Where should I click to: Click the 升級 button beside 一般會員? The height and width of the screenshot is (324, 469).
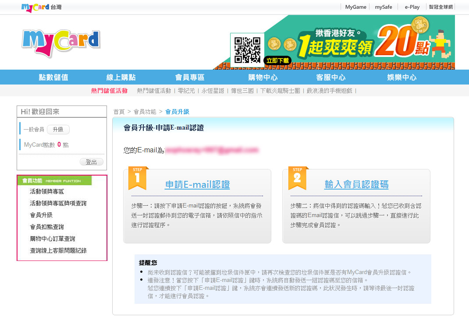[58, 130]
